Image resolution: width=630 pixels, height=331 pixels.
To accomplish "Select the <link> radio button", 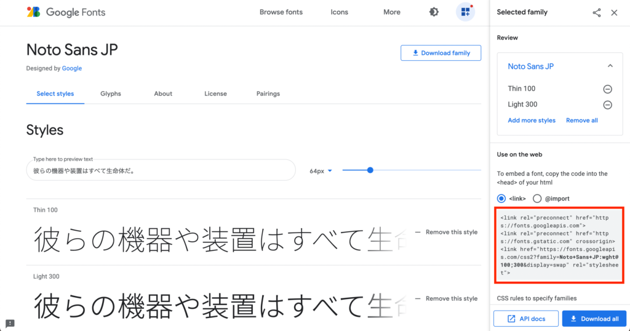I will (501, 199).
